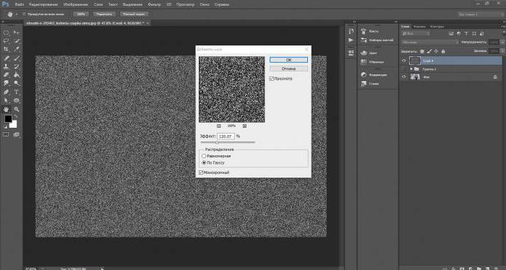
Task: Zoom out the noise dialog preview
Action: (x=219, y=126)
